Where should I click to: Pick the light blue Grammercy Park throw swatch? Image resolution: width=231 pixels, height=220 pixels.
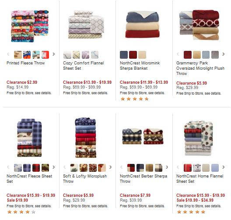[x=206, y=55]
